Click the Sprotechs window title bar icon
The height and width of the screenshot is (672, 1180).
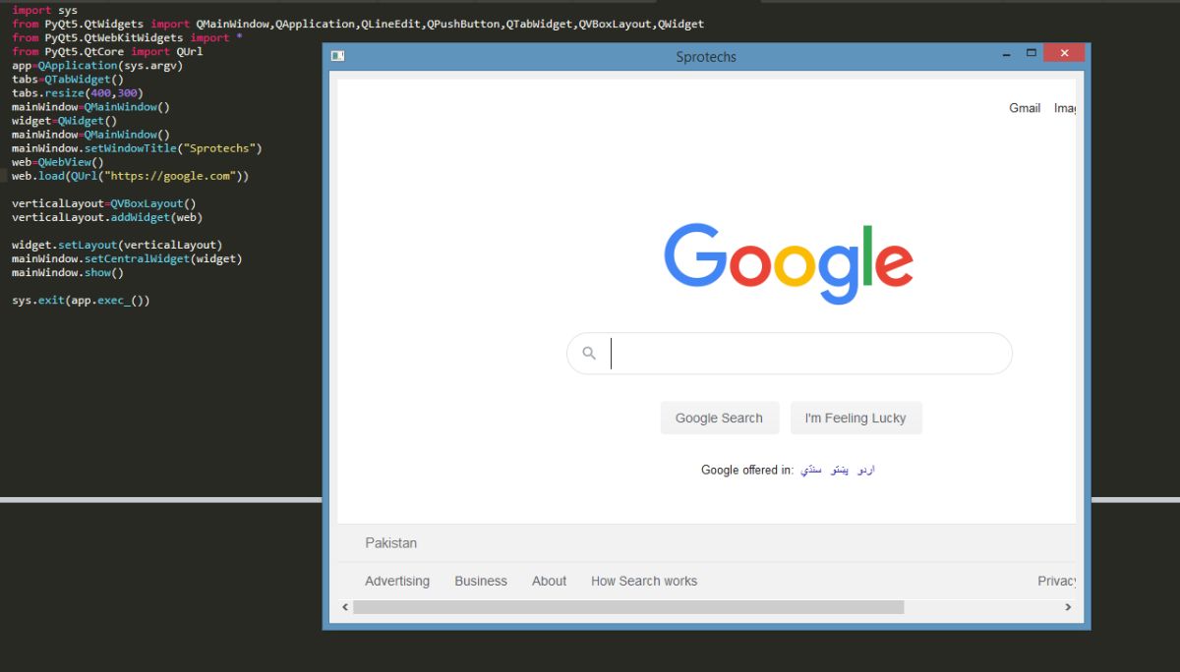337,56
